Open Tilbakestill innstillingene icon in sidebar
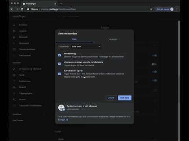The width and height of the screenshot is (189, 141). pos(14,105)
